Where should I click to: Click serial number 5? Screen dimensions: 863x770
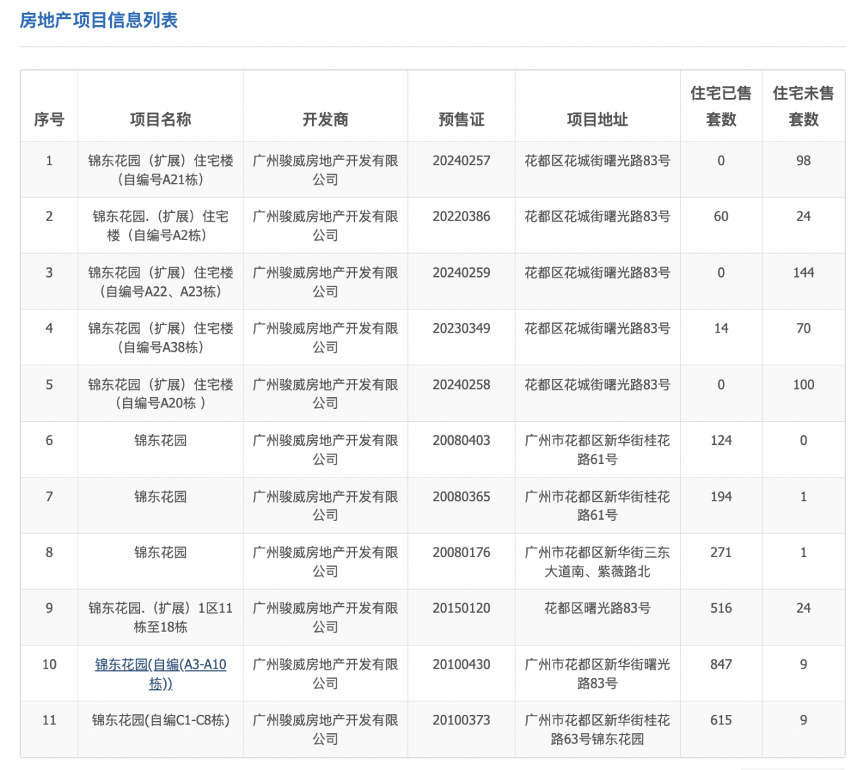pyautogui.click(x=49, y=385)
